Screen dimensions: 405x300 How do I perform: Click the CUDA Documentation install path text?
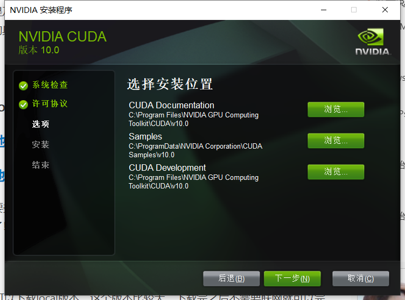tap(193, 119)
